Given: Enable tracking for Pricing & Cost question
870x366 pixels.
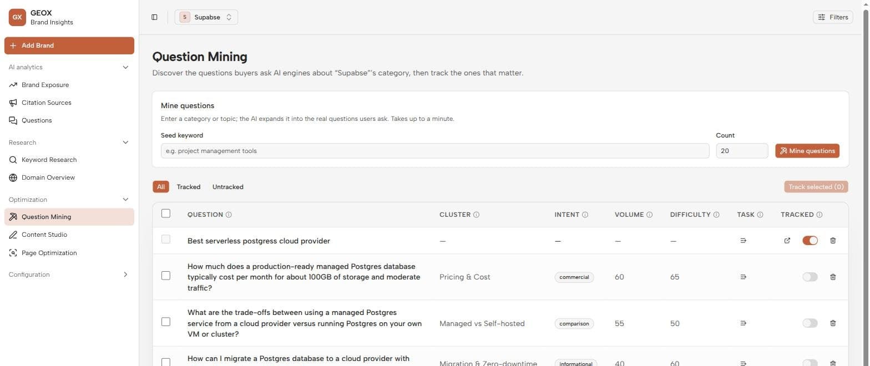Looking at the screenshot, I should [x=810, y=277].
